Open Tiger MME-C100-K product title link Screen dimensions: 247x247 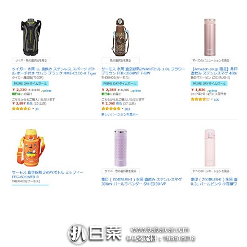click(x=54, y=71)
